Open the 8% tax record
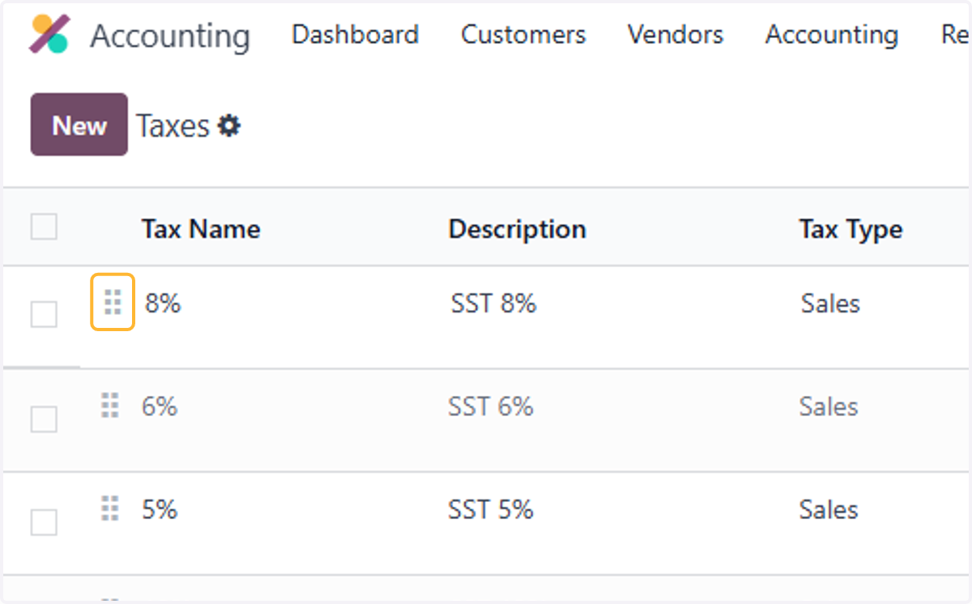 pyautogui.click(x=163, y=304)
